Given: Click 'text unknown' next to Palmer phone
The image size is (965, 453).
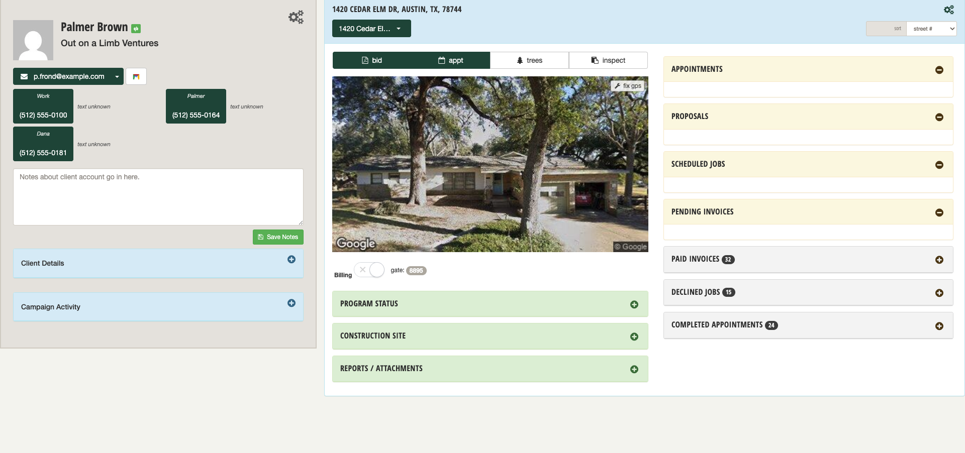Looking at the screenshot, I should click(247, 106).
